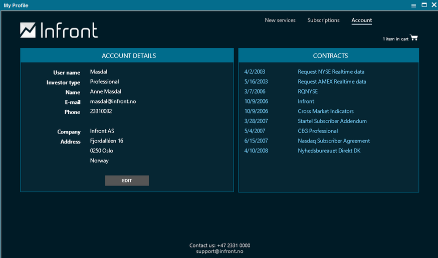The height and width of the screenshot is (258, 438).
Task: Click the E-mail label
Action: click(73, 102)
